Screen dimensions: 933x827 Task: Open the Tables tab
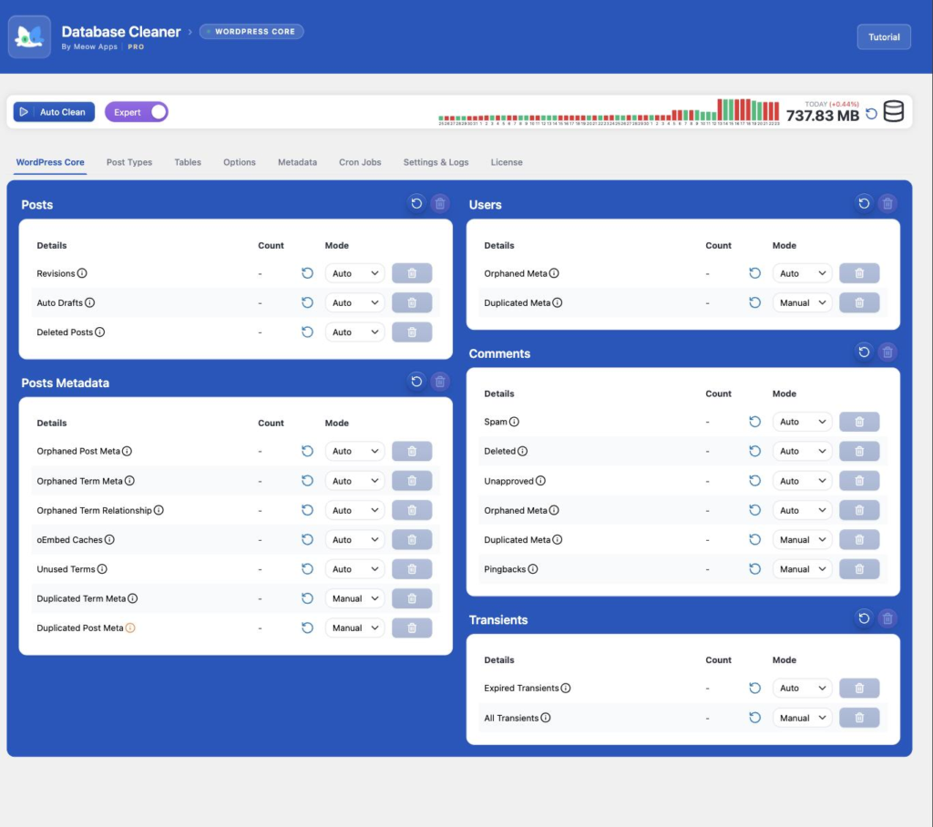tap(188, 162)
